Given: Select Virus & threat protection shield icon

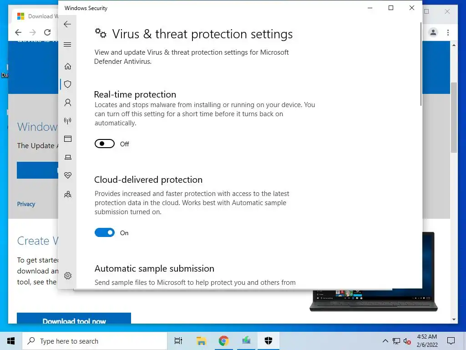Looking at the screenshot, I should point(68,84).
